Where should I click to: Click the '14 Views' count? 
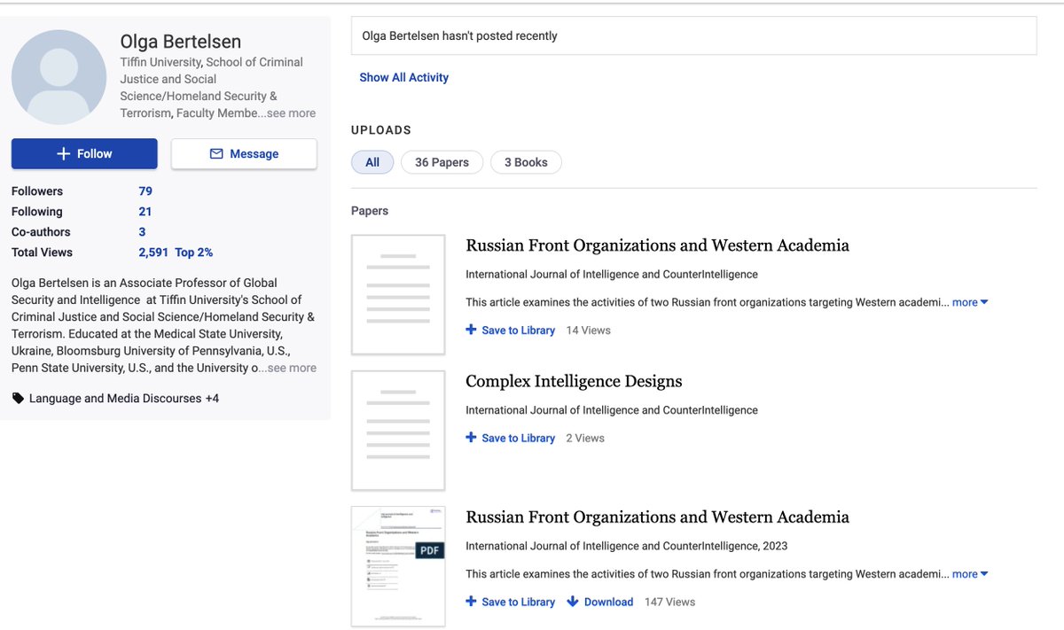click(x=589, y=331)
